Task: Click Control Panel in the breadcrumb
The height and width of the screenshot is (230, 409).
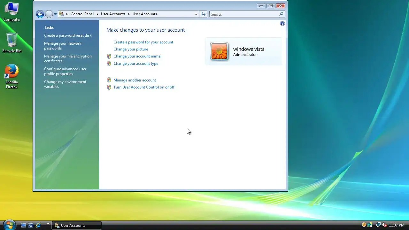Action: pos(82,14)
